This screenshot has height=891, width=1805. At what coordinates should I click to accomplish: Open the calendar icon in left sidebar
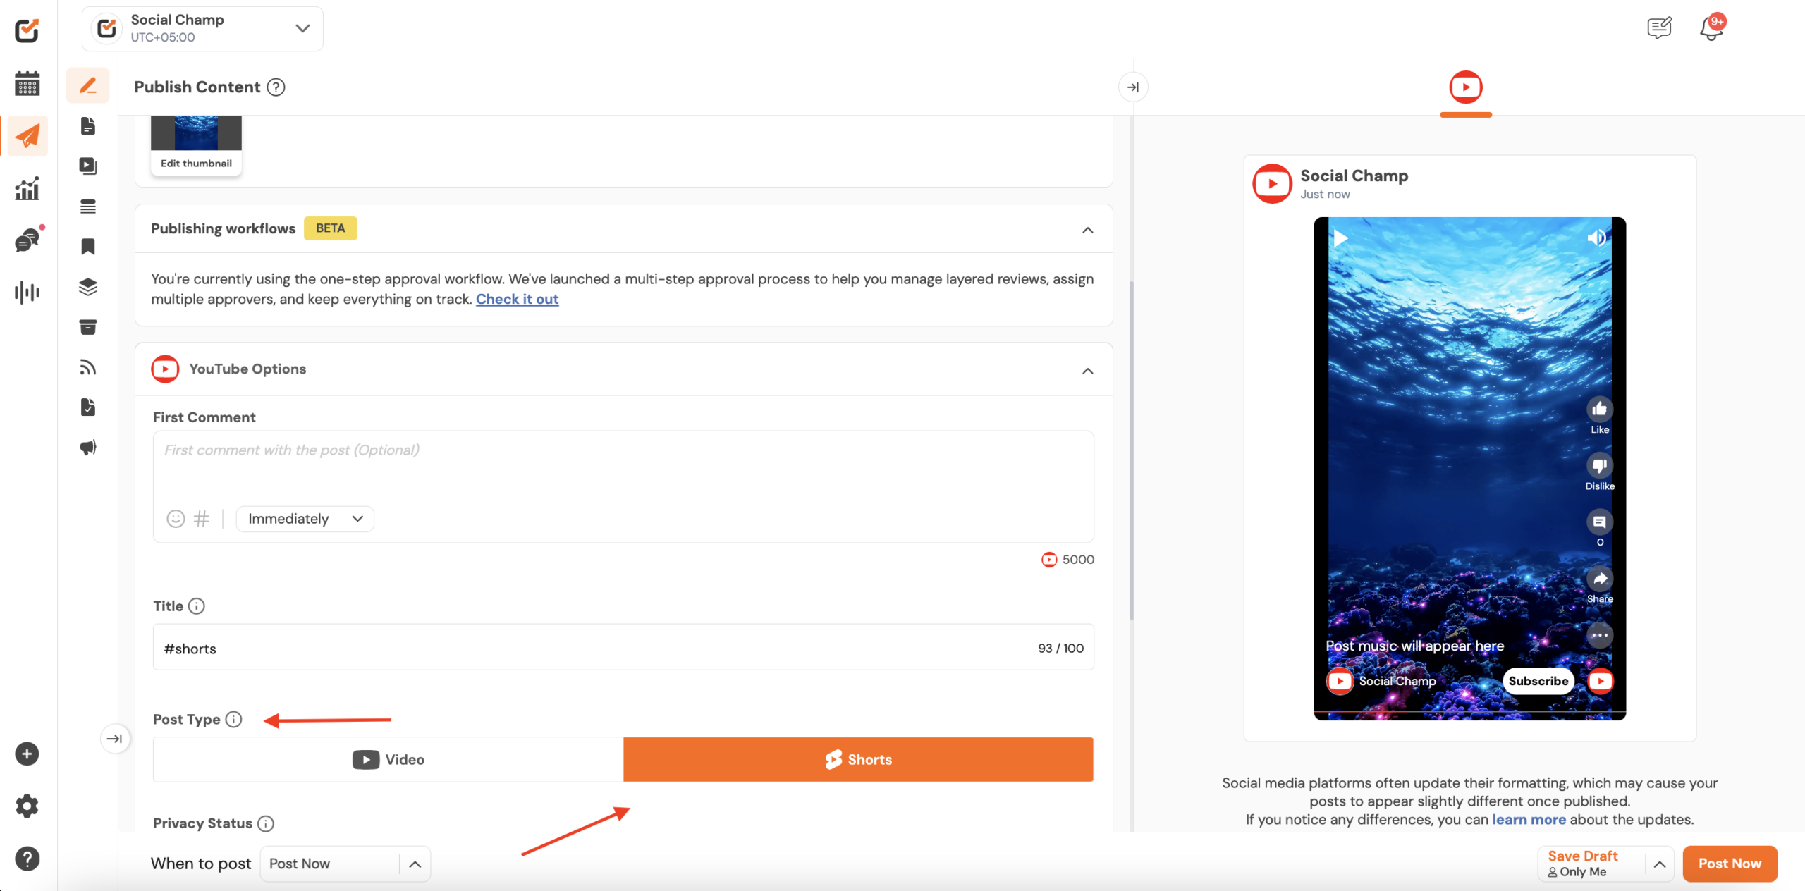(27, 83)
